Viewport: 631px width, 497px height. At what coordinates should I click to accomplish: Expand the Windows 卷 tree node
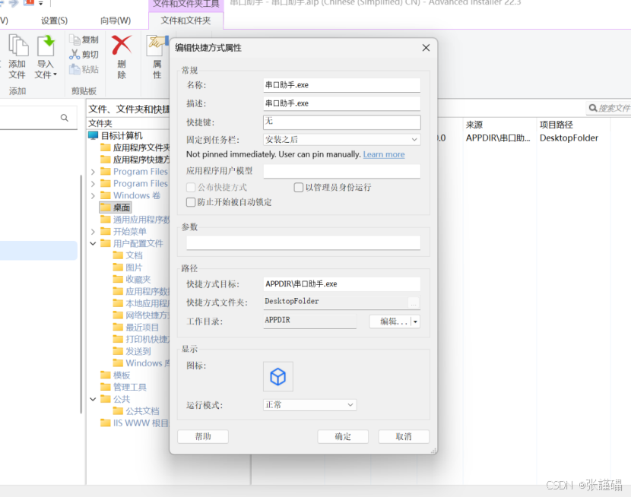click(x=93, y=196)
